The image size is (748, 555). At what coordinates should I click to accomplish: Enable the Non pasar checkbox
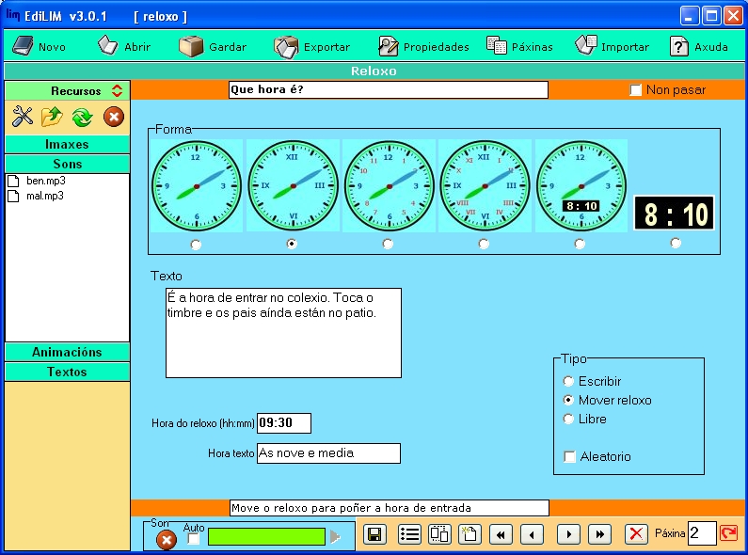[x=636, y=90]
